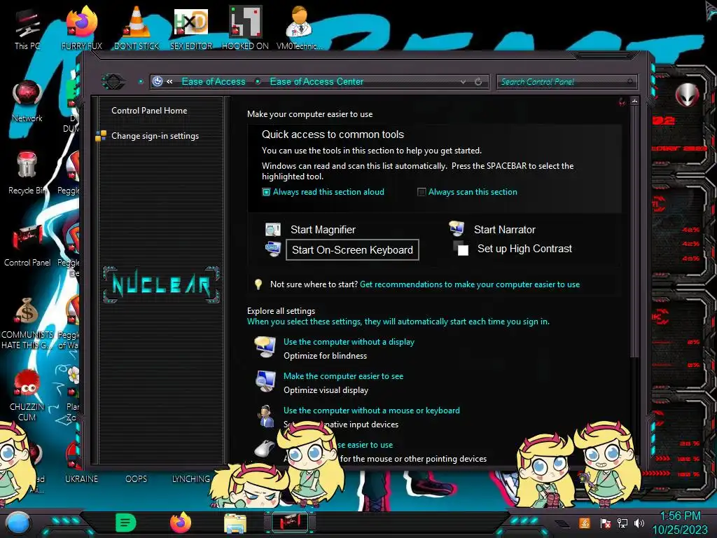This screenshot has height=538, width=717.
Task: Open File Explorer from the taskbar
Action: pyautogui.click(x=235, y=523)
